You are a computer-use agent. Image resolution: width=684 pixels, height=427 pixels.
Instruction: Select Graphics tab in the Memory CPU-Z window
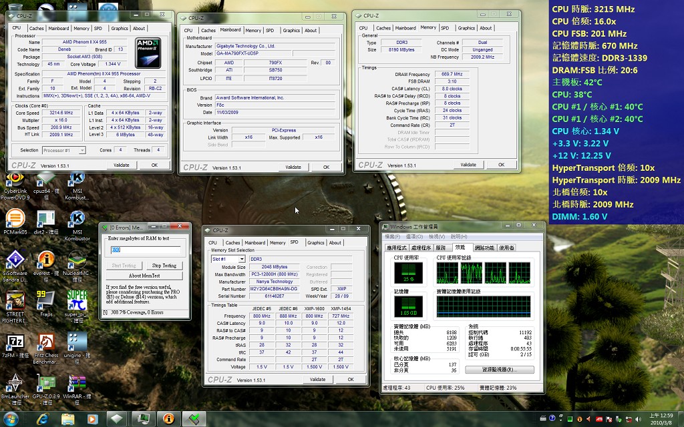466,28
